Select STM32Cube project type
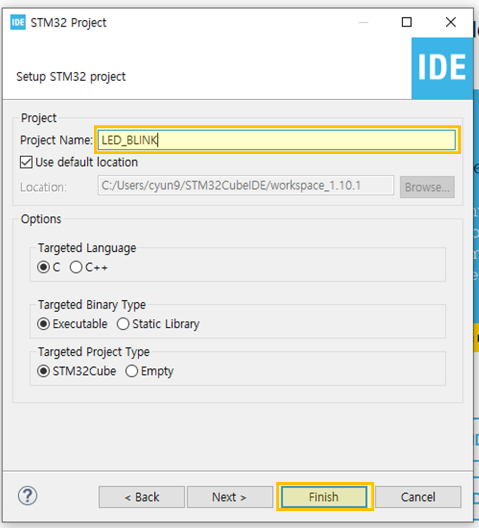Image resolution: width=479 pixels, height=528 pixels. (44, 371)
